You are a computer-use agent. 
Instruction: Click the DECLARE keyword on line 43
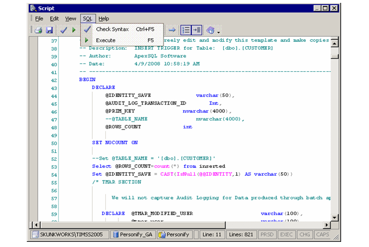click(x=103, y=87)
